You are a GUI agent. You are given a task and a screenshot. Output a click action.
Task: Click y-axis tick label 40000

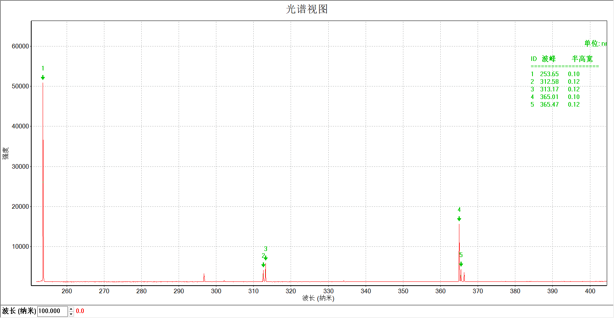(x=20, y=126)
